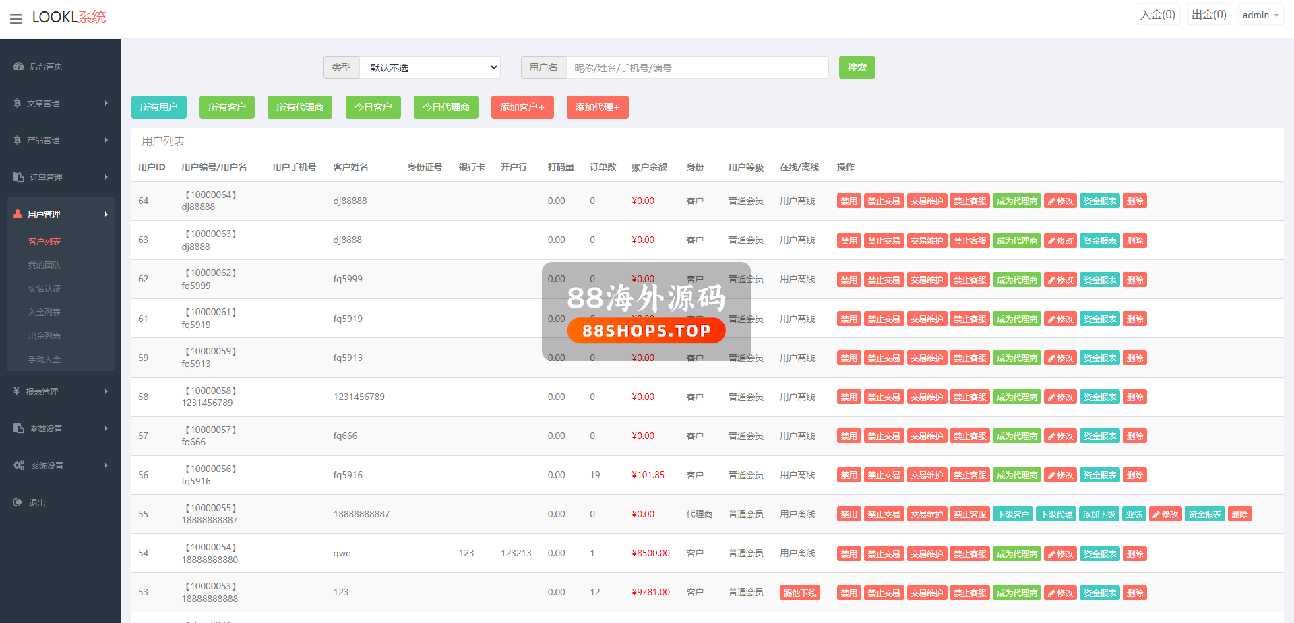Open the 类型 dropdown showing 默认不选
This screenshot has width=1294, height=623.
429,67
